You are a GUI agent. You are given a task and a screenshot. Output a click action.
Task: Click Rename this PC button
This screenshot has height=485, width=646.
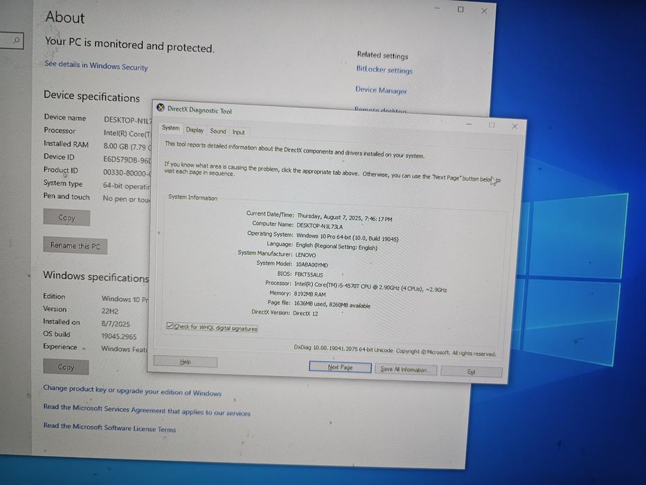coord(75,246)
